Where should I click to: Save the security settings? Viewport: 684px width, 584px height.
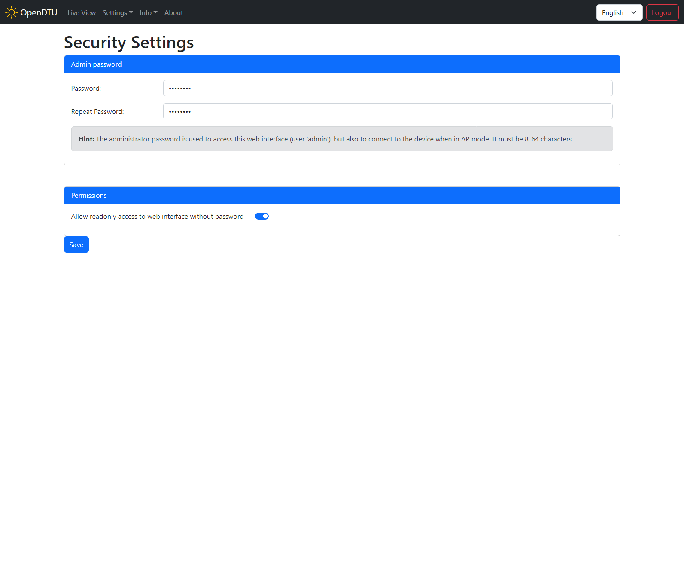[x=76, y=245]
